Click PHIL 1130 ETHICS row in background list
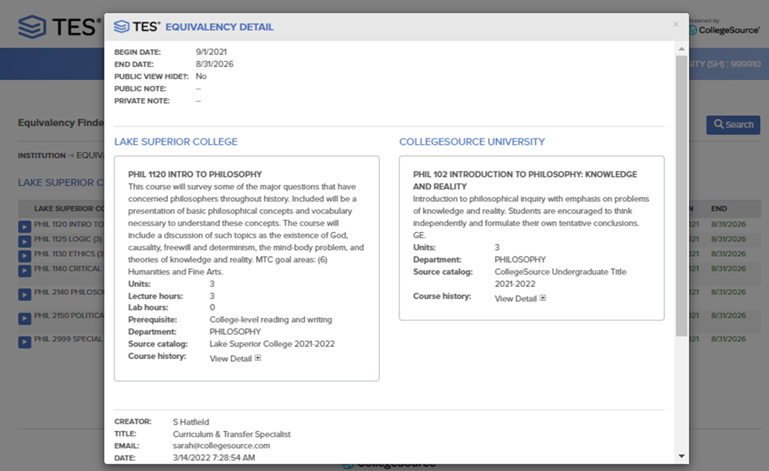 (x=69, y=254)
